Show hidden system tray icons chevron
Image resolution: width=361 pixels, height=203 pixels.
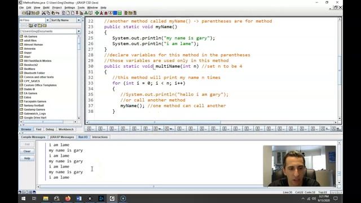pyautogui.click(x=303, y=198)
